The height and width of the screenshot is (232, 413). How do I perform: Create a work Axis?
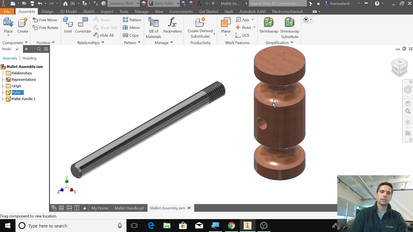[243, 20]
